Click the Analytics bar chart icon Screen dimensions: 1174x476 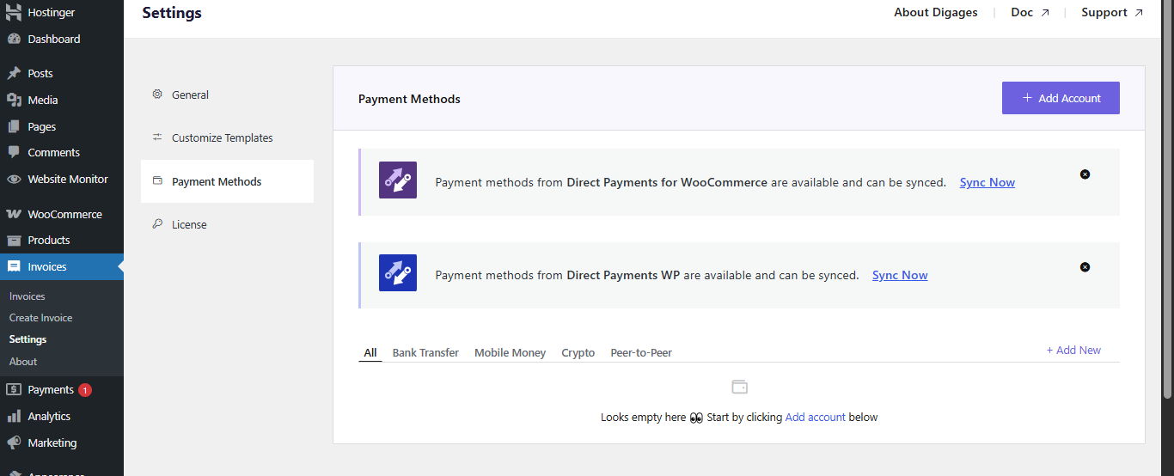tap(14, 416)
